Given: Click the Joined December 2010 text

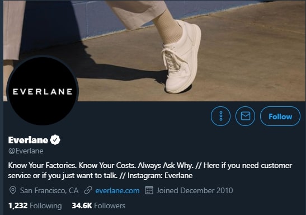Looking at the screenshot, I should 195,190.
